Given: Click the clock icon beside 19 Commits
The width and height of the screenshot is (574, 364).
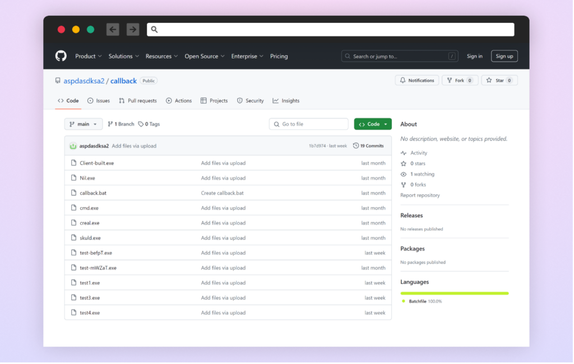Looking at the screenshot, I should click(x=356, y=146).
